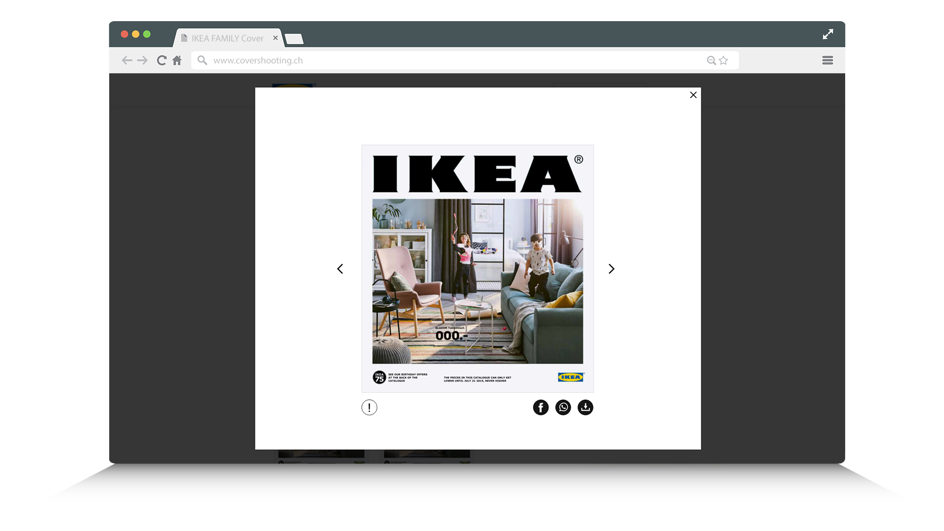Viewport: 944px width, 531px height.
Task: Show the previous catalog cover
Action: click(340, 269)
